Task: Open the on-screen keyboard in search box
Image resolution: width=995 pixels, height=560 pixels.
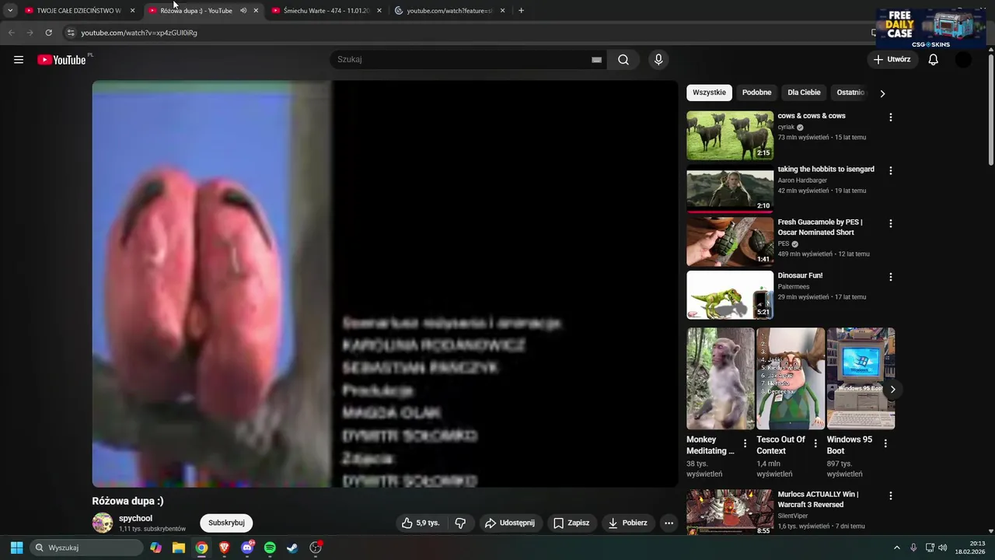Action: click(596, 60)
